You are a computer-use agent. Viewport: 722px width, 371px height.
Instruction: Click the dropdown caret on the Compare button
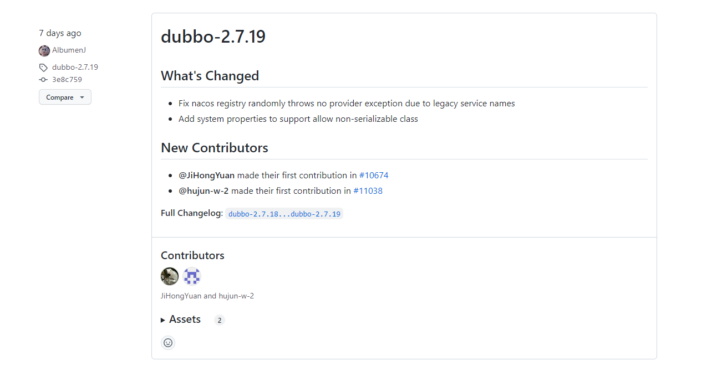pyautogui.click(x=82, y=97)
